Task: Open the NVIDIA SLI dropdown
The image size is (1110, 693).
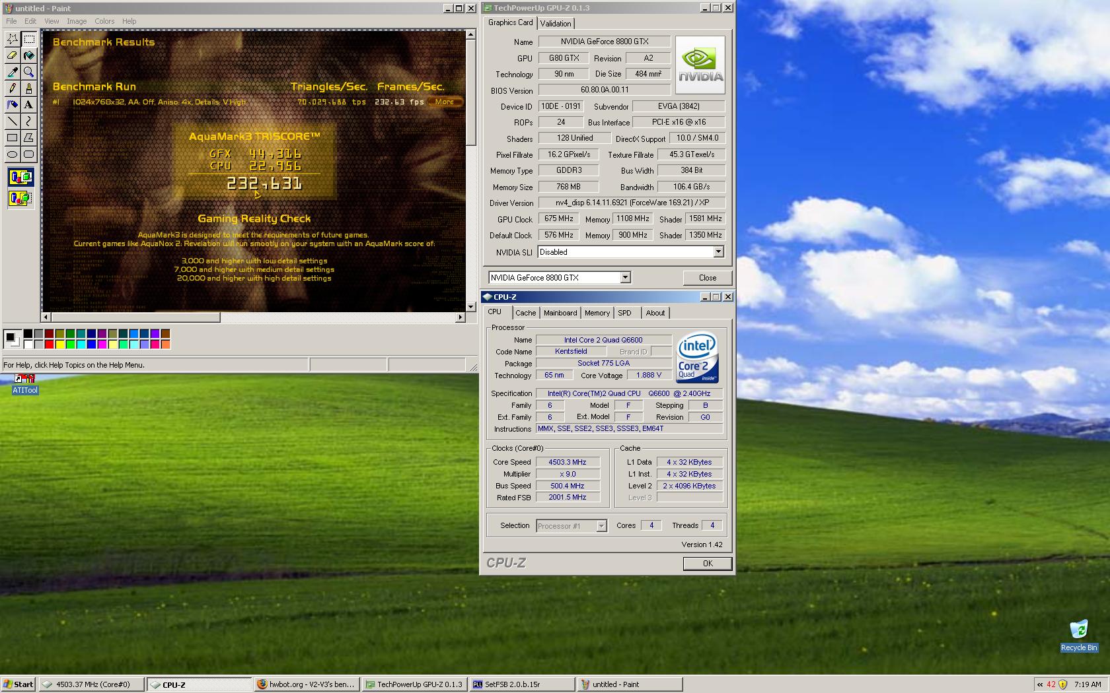Action: (718, 252)
